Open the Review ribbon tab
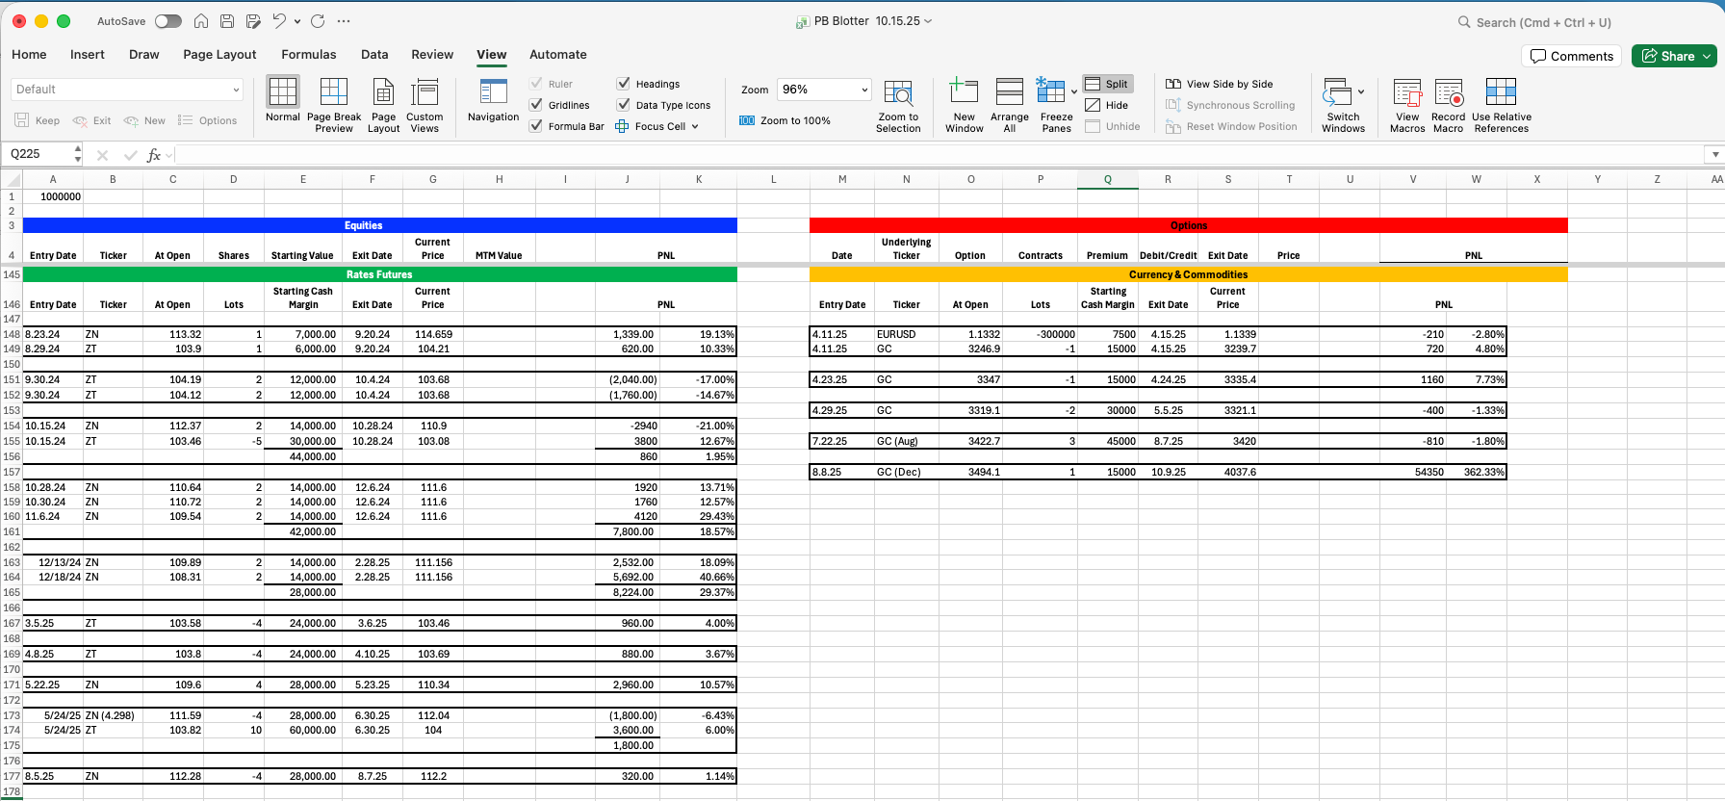The image size is (1725, 801). (432, 55)
